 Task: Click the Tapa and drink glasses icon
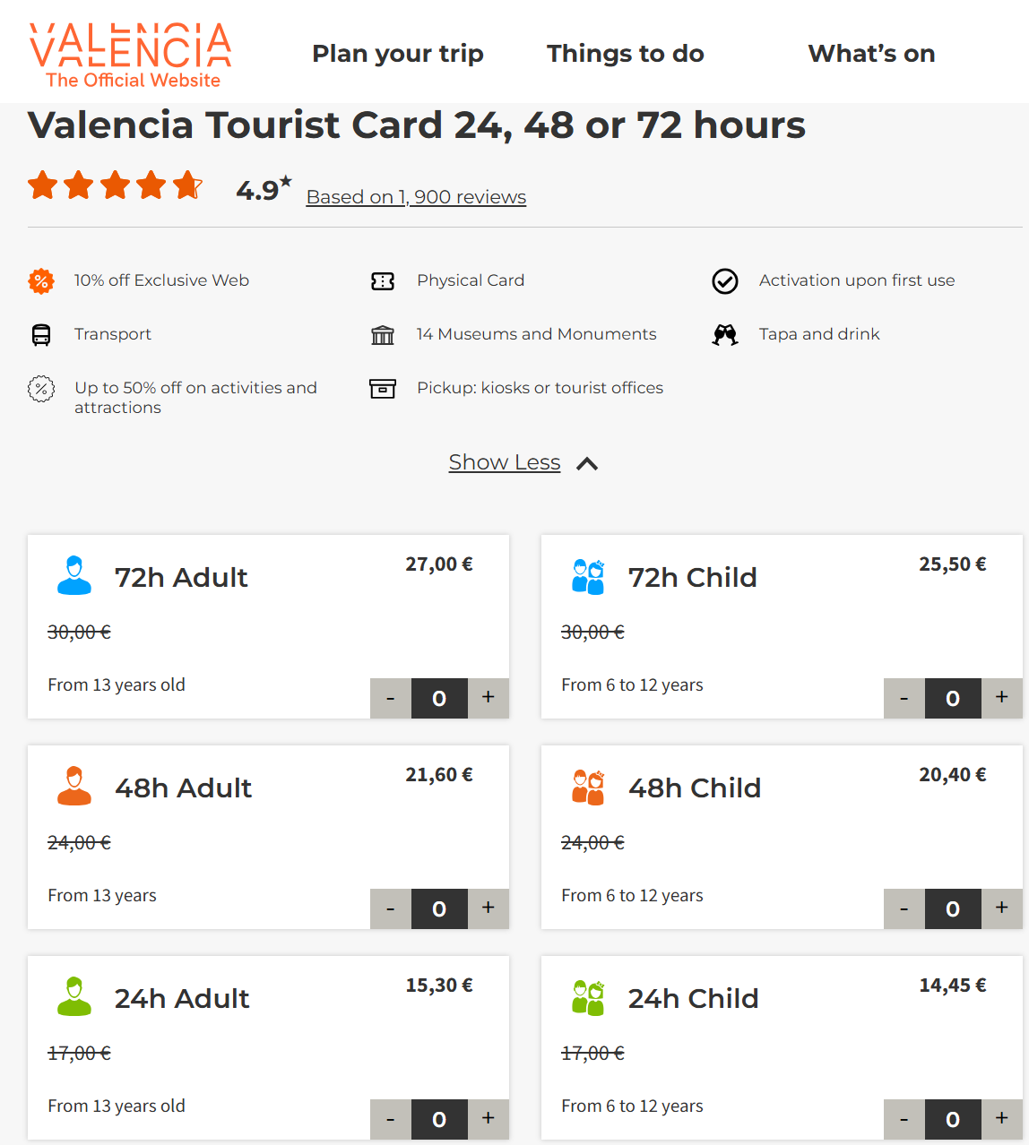point(725,335)
